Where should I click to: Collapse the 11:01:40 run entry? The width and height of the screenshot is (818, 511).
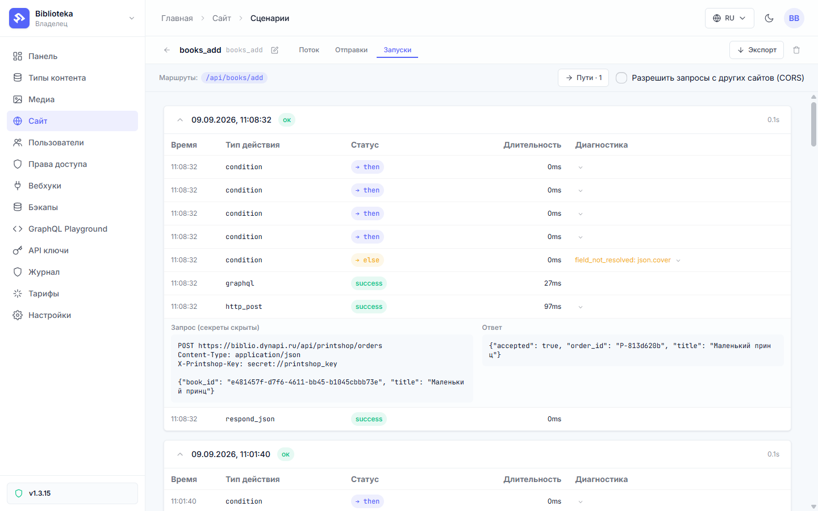(x=180, y=454)
